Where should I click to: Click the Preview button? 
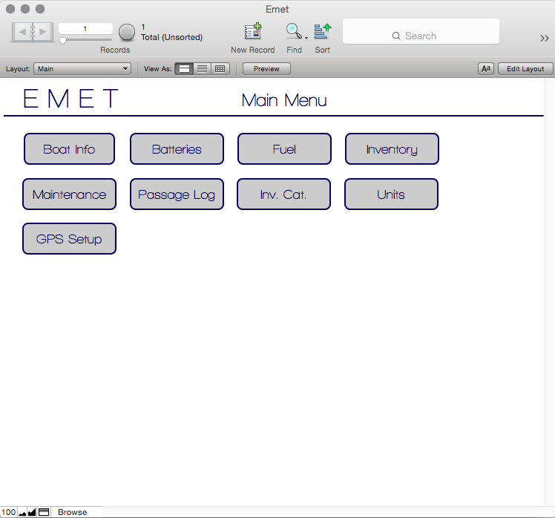(266, 69)
